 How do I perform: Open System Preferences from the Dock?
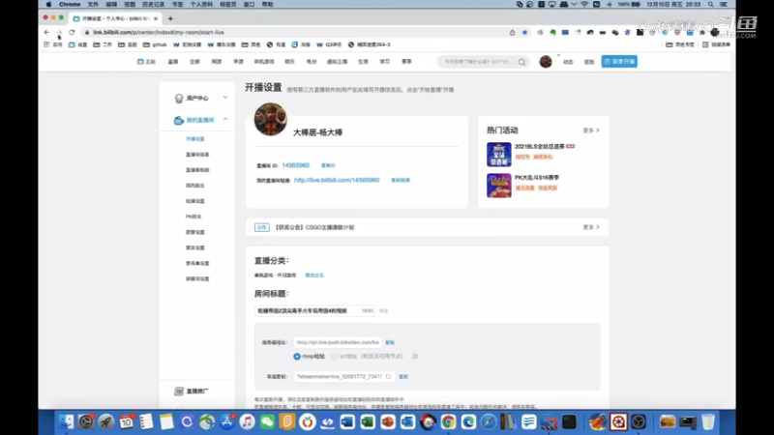86,421
